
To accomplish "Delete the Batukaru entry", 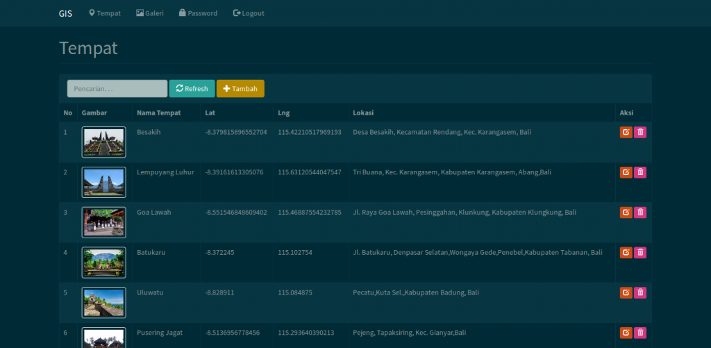I will [640, 253].
